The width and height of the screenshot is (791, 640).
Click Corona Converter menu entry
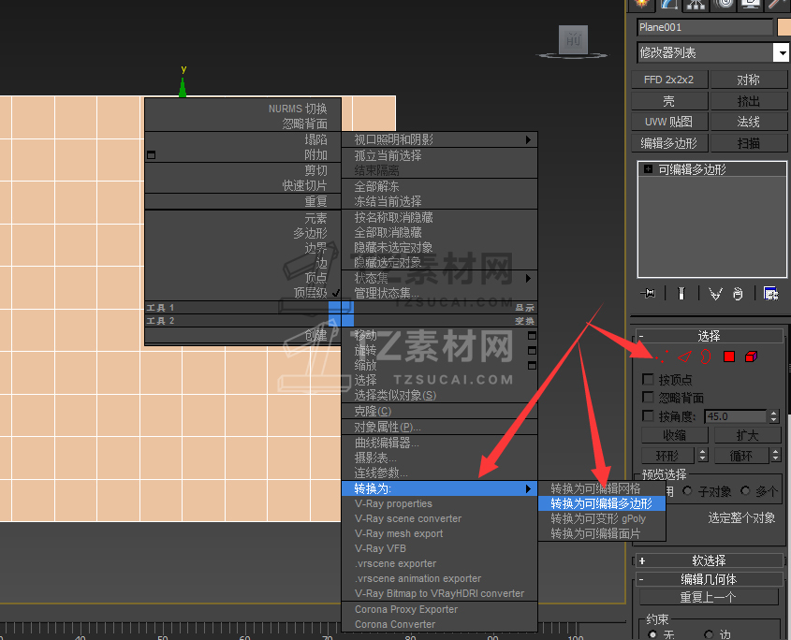tap(439, 624)
